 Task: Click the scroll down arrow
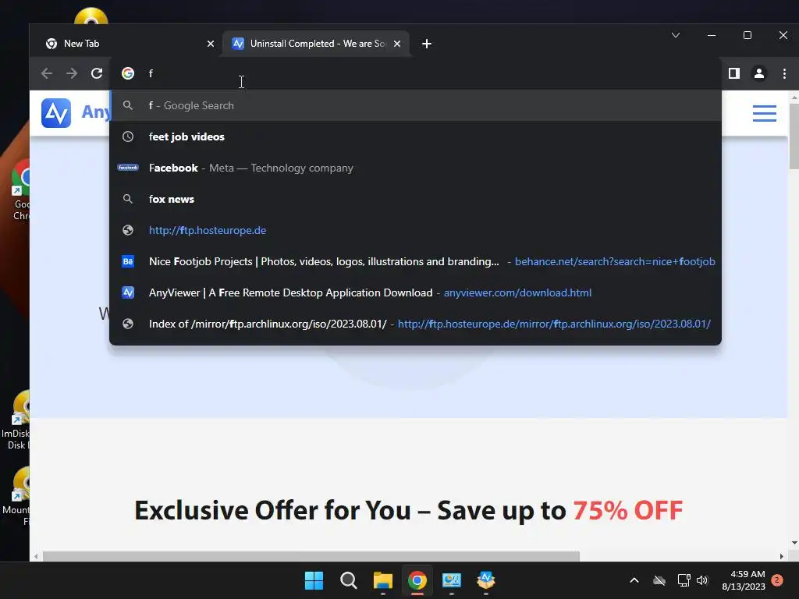[794, 543]
